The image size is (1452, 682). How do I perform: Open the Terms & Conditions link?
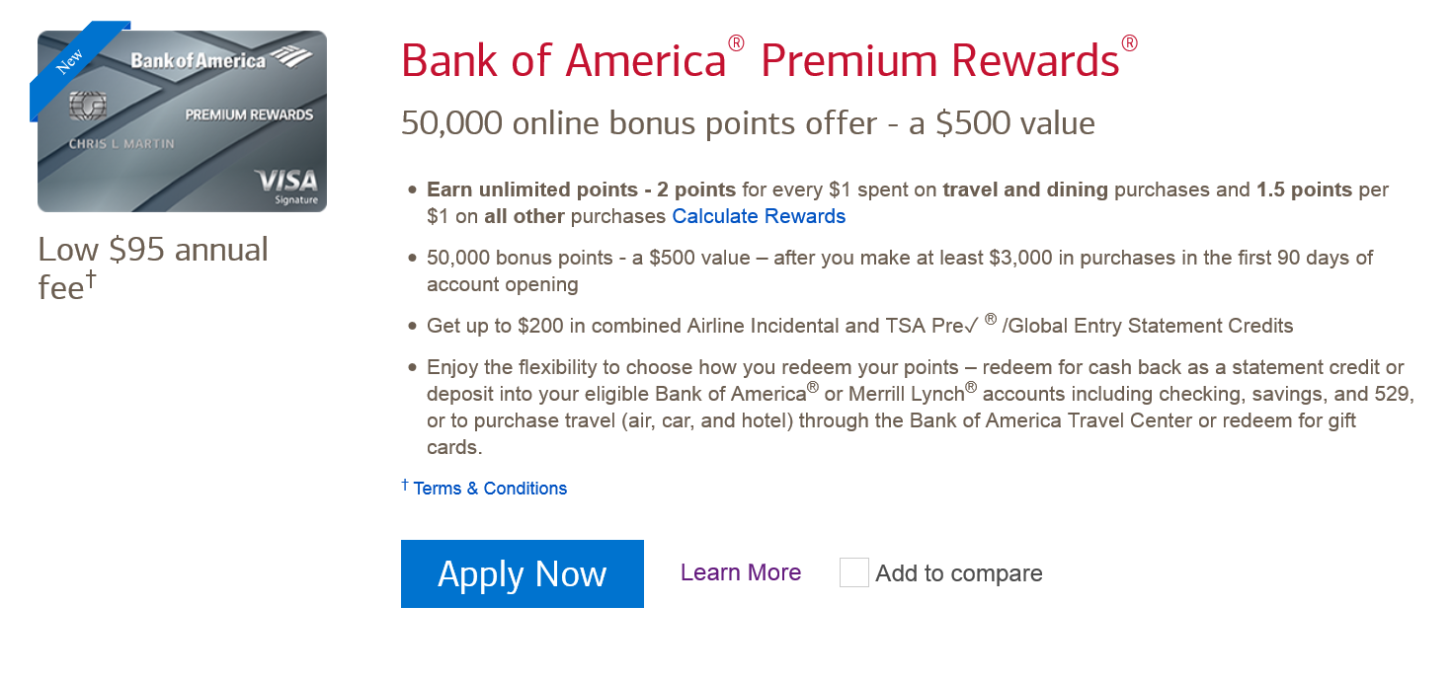pyautogui.click(x=490, y=489)
